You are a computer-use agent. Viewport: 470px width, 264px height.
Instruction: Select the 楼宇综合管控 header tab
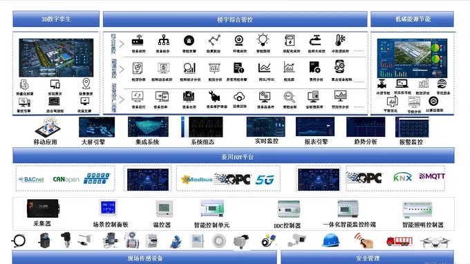pos(235,19)
